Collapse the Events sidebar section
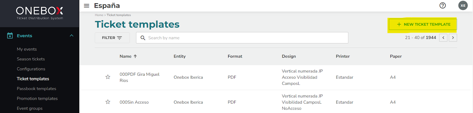 coord(72,36)
